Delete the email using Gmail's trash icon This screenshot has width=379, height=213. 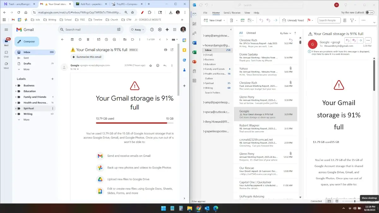(x=88, y=39)
